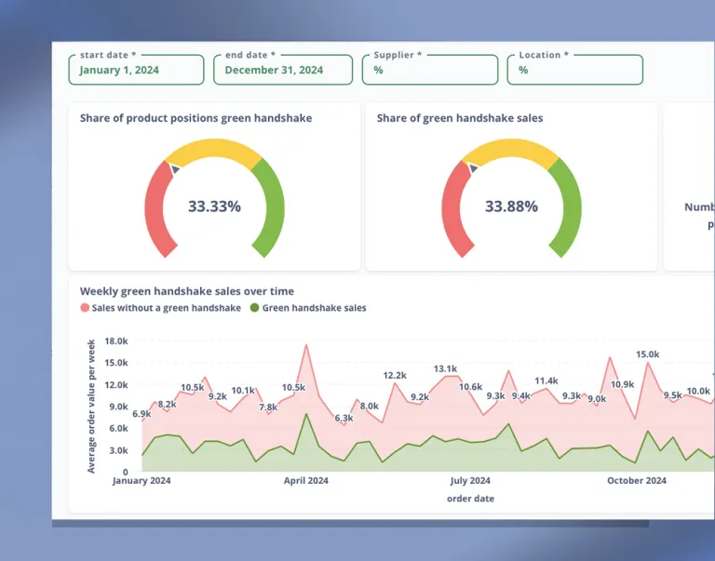Click yellow segment of green handshake sales gauge
715x561 pixels.
coord(511,151)
